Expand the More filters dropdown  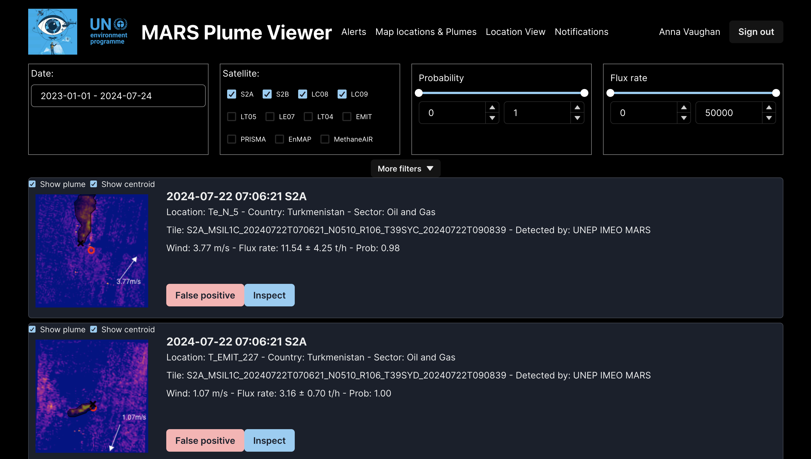[x=405, y=169]
